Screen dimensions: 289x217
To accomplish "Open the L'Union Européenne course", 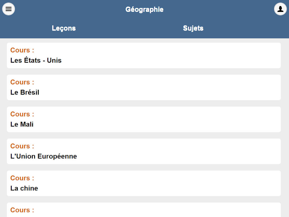I will [x=44, y=156].
